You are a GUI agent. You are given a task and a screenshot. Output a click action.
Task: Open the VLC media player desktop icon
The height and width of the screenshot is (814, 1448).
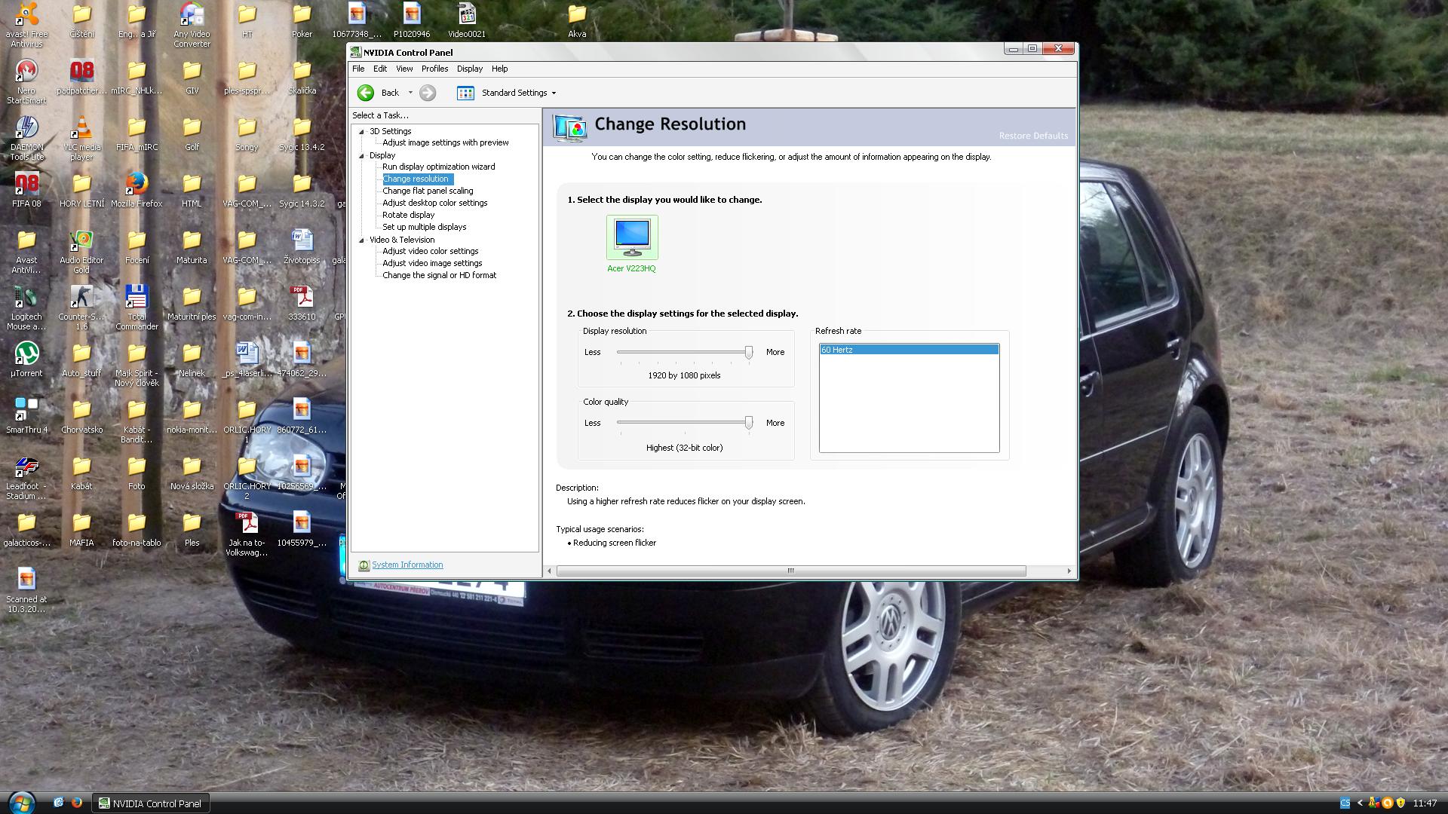coord(81,128)
